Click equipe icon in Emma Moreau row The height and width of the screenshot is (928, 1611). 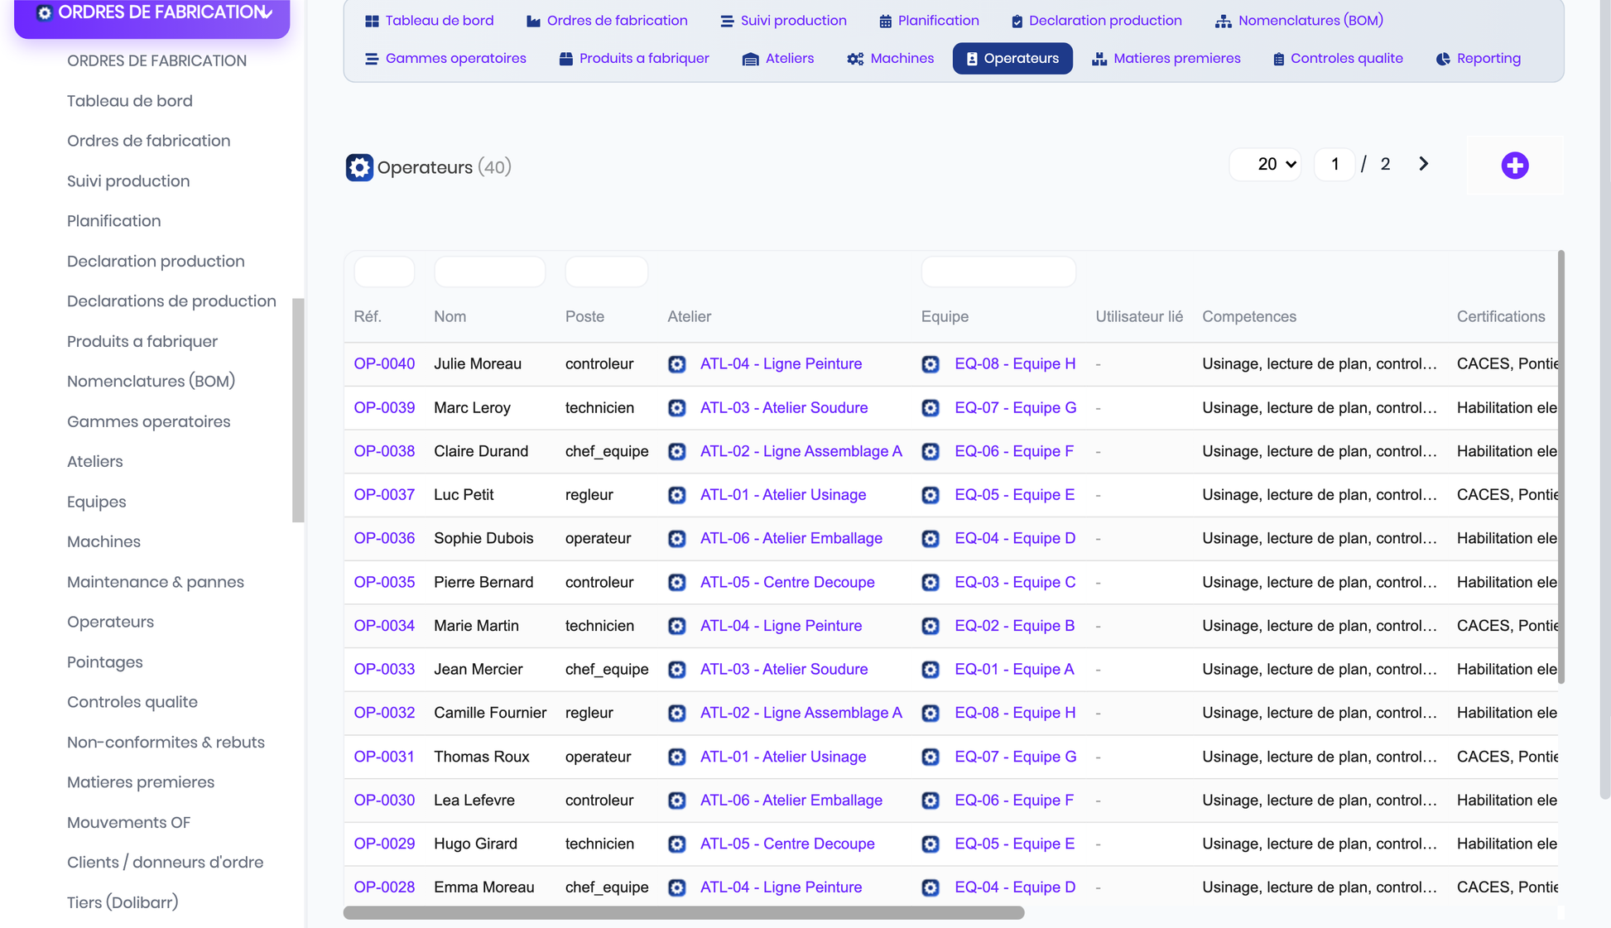tap(931, 887)
